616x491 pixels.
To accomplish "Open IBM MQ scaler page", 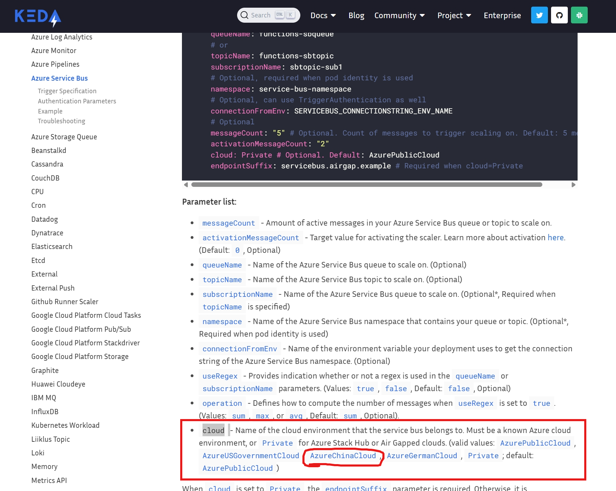I will click(44, 398).
